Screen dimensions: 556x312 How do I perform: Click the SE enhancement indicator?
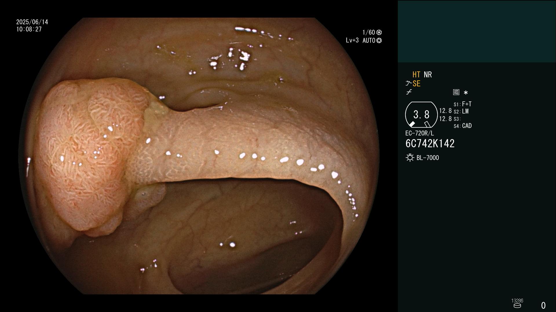[x=416, y=83]
